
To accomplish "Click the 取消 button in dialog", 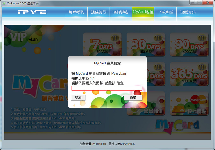I will click(78, 98).
